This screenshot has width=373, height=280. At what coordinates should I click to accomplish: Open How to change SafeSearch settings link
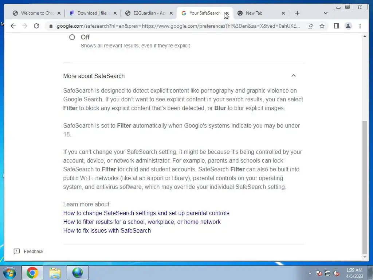coord(146,213)
